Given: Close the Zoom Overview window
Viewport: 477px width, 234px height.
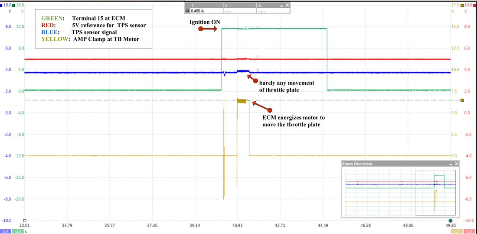Looking at the screenshot, I should [456, 164].
